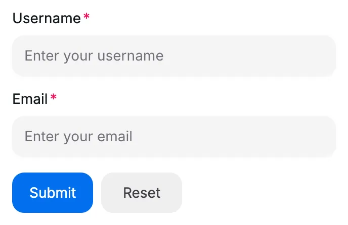Click the Submit button
This screenshot has height=225, width=348.
(x=53, y=192)
